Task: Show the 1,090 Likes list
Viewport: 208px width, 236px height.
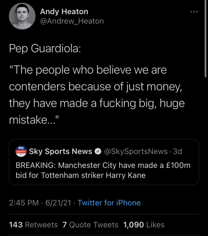Action: tap(144, 225)
